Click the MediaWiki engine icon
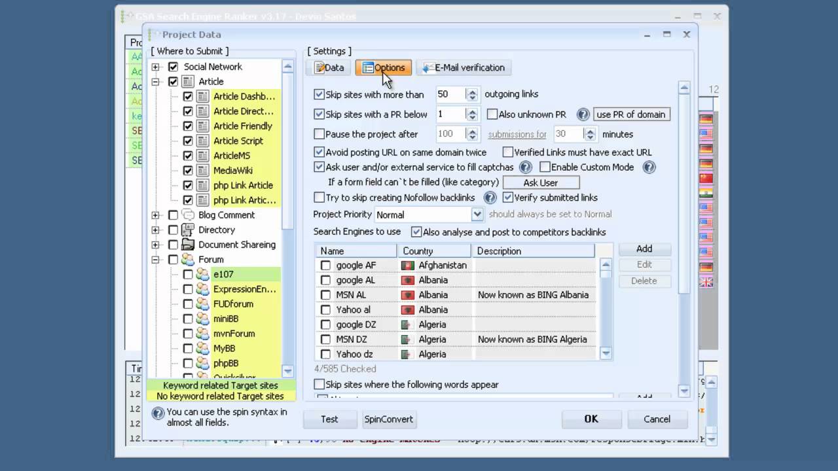Screen dimensions: 838x471 point(203,171)
